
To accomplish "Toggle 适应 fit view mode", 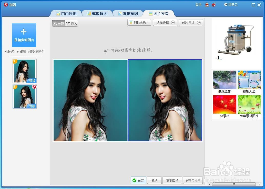I will point(59,23).
